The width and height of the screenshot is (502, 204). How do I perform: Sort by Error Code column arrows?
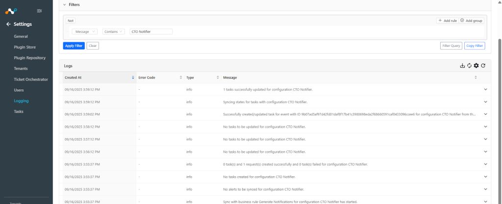(x=181, y=78)
